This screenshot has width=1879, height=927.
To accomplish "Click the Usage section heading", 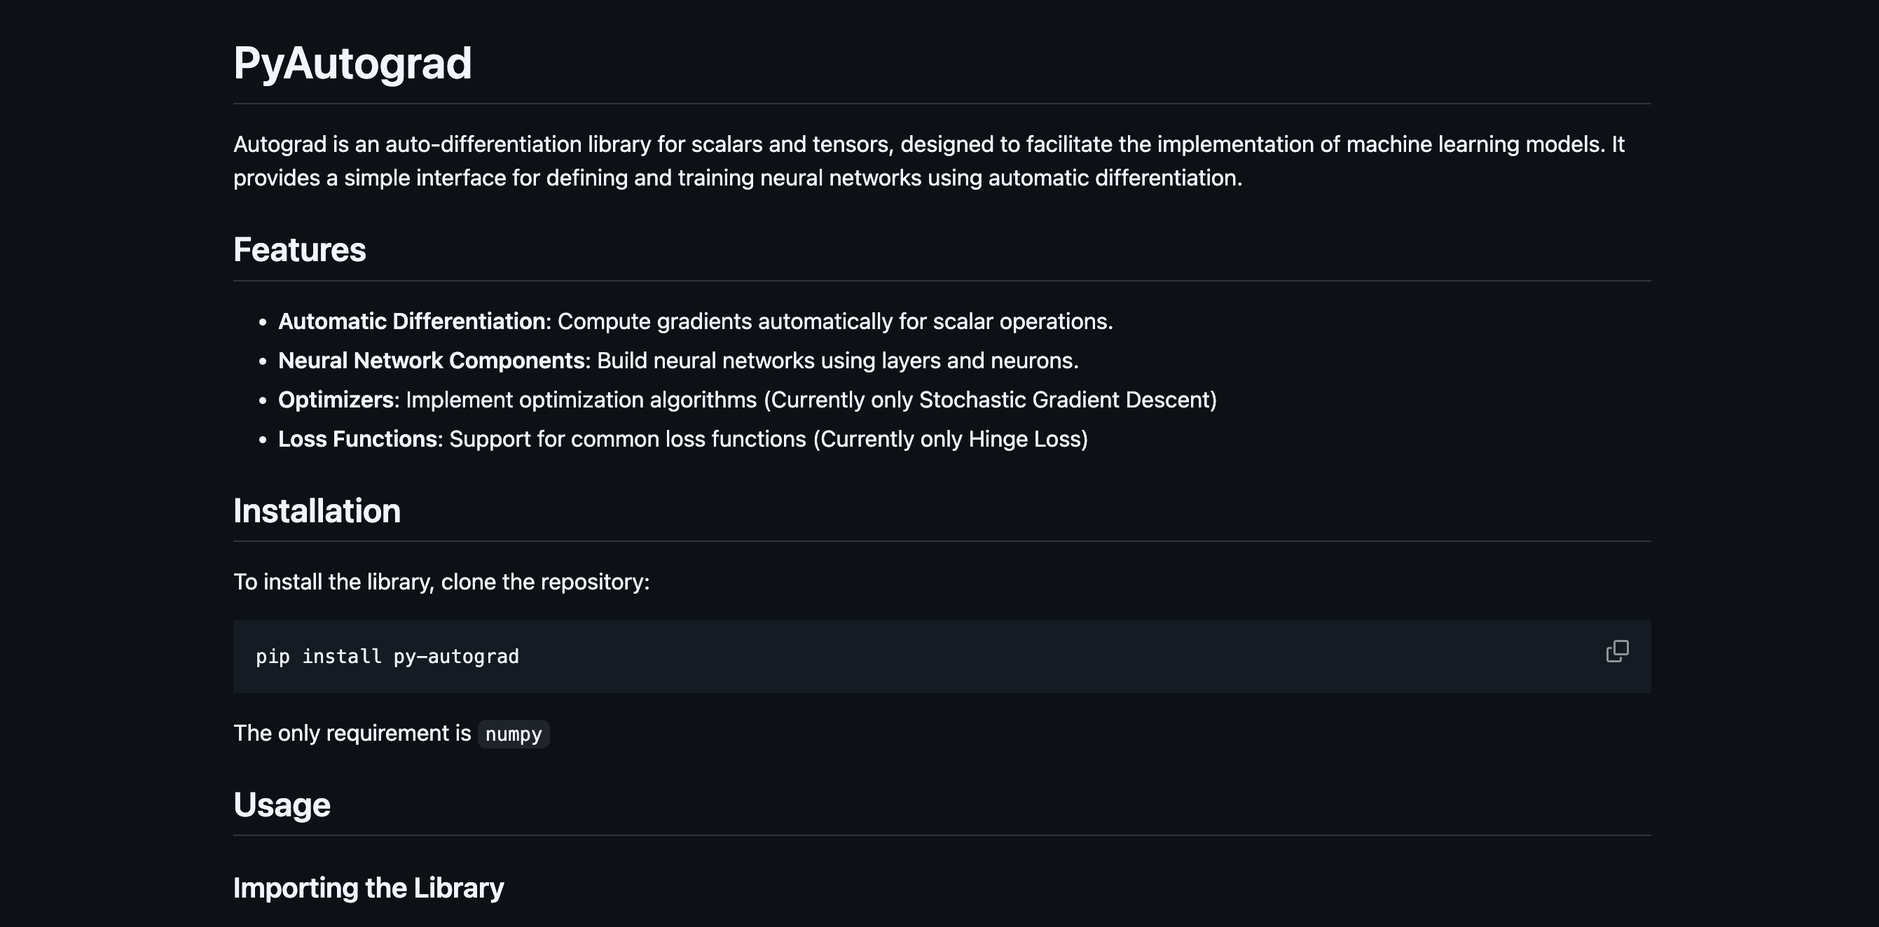I will 282,805.
